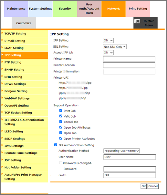167x195 pixels.
Task: Go to SNMP Setting
Action: click(24, 70)
